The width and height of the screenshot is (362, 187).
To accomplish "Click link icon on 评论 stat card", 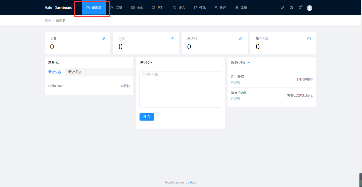I will 172,39.
